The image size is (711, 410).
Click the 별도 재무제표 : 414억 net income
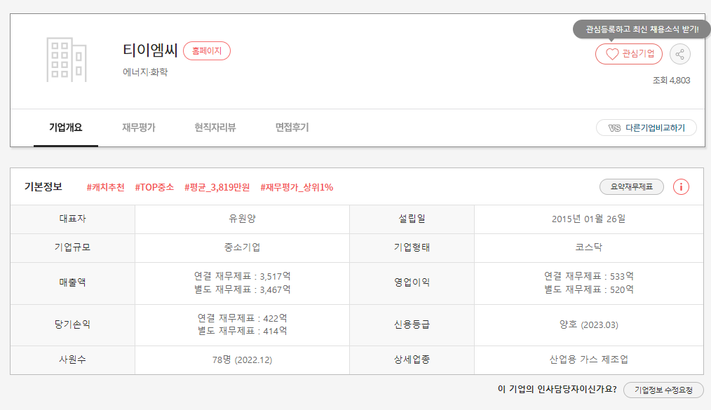coord(242,331)
